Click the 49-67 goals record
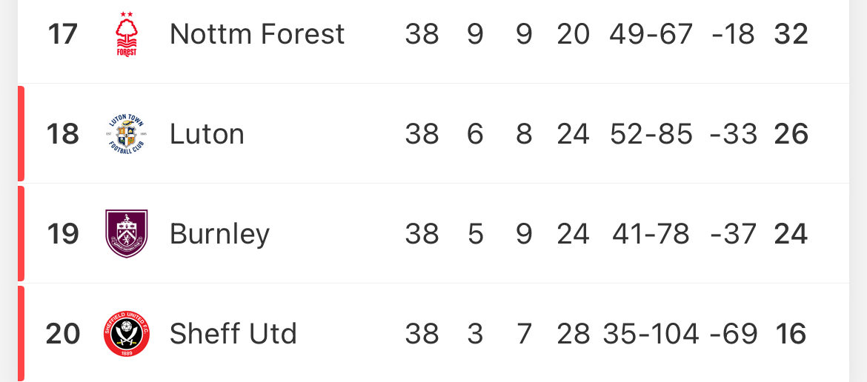The width and height of the screenshot is (867, 382). (x=651, y=34)
